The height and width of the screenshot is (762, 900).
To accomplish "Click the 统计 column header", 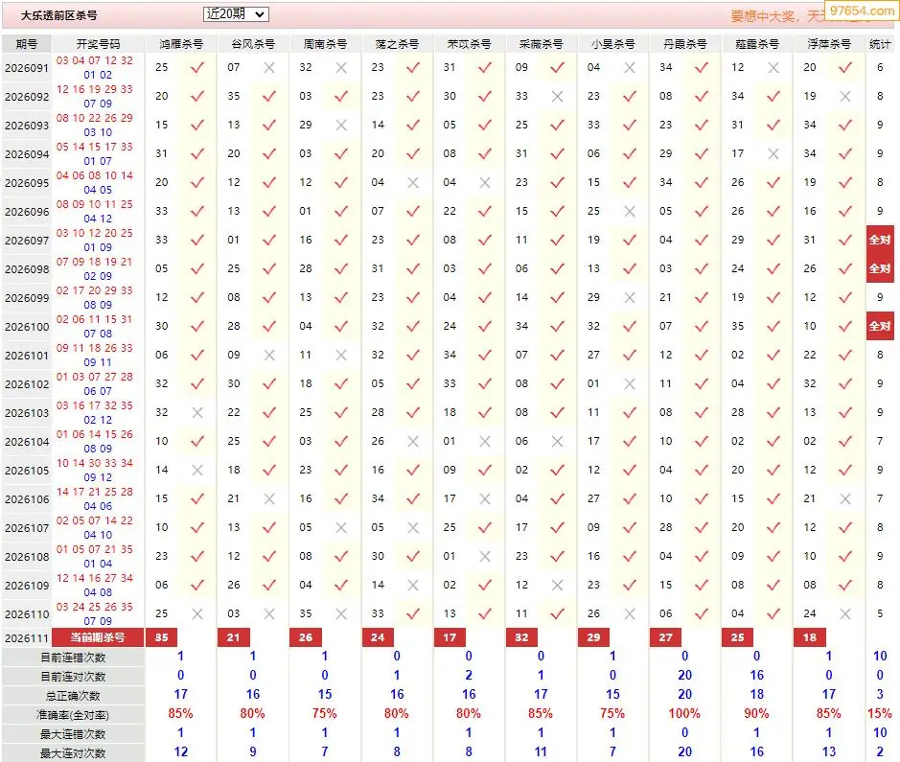I will (x=879, y=44).
